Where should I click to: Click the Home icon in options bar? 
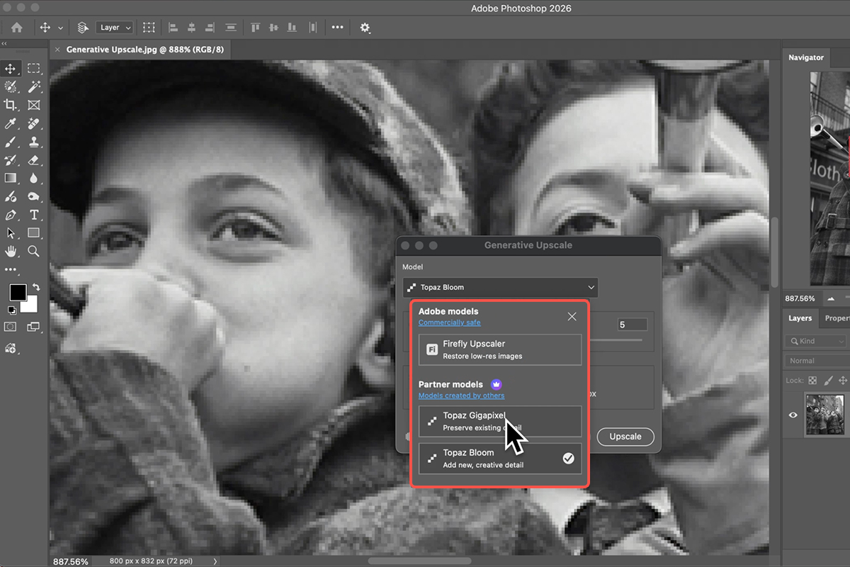(x=16, y=28)
